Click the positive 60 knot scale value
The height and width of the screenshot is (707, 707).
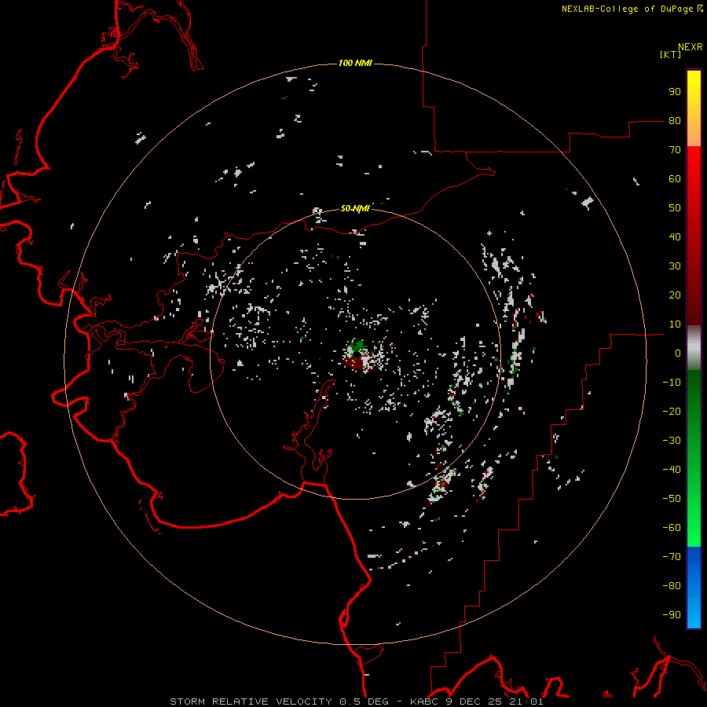pyautogui.click(x=675, y=179)
